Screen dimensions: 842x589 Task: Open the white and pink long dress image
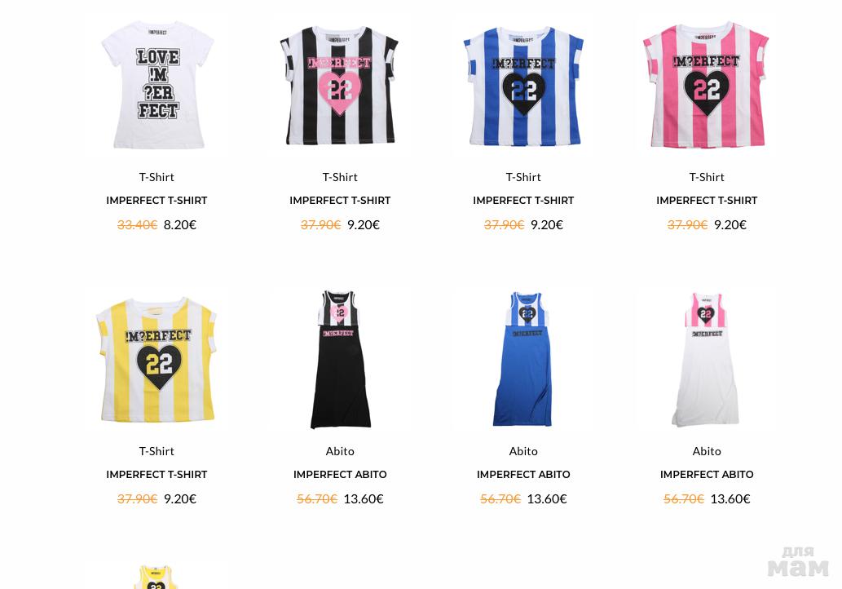[706, 359]
